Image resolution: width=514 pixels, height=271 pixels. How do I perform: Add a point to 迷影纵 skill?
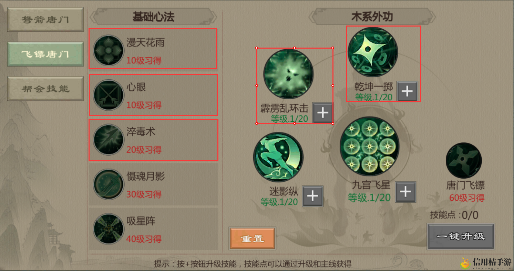point(313,196)
